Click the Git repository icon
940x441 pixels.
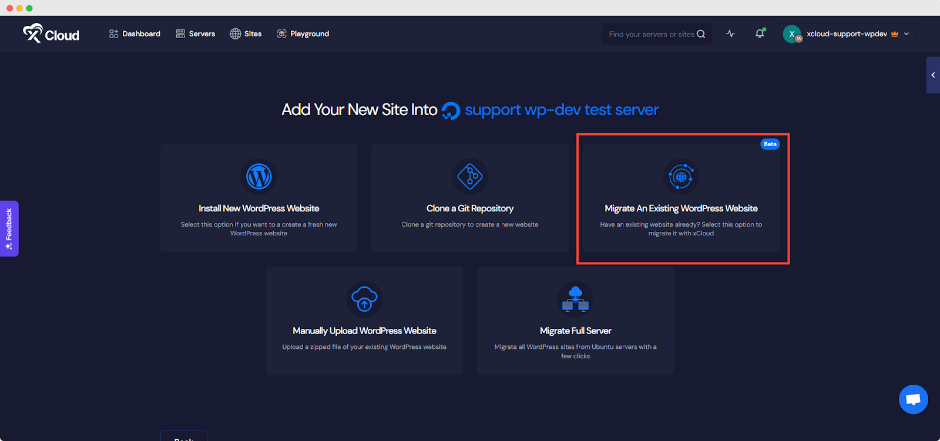click(470, 176)
